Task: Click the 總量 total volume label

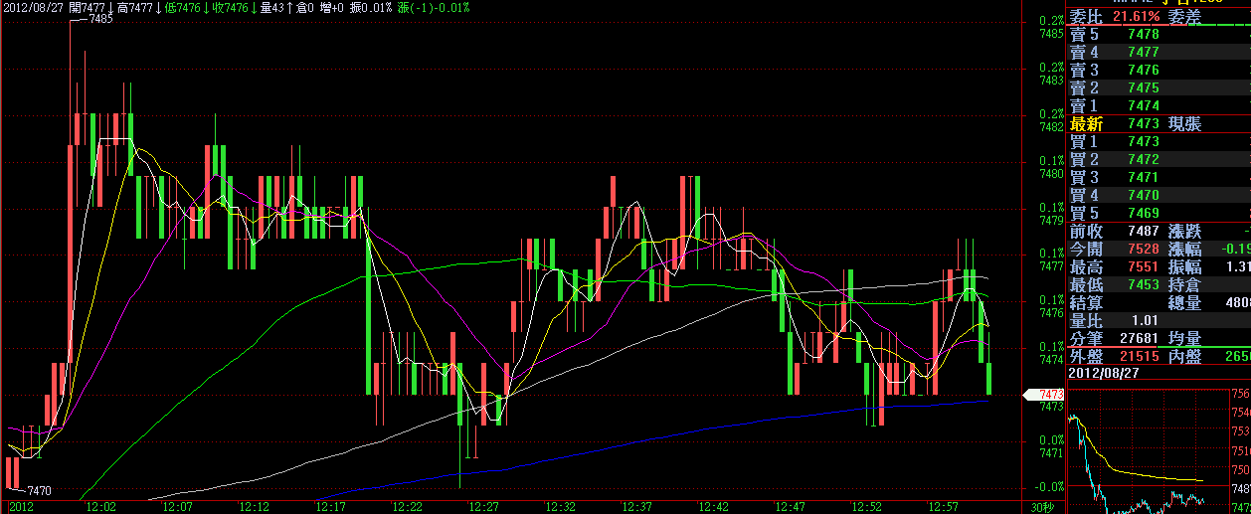Action: point(1184,302)
